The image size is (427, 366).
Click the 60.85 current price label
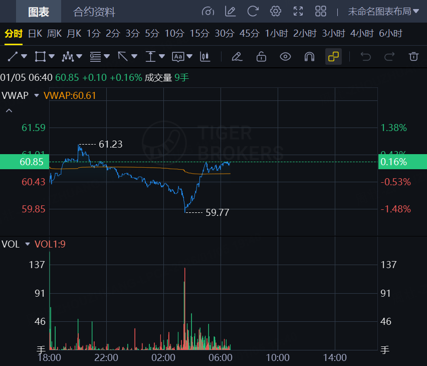tap(31, 162)
